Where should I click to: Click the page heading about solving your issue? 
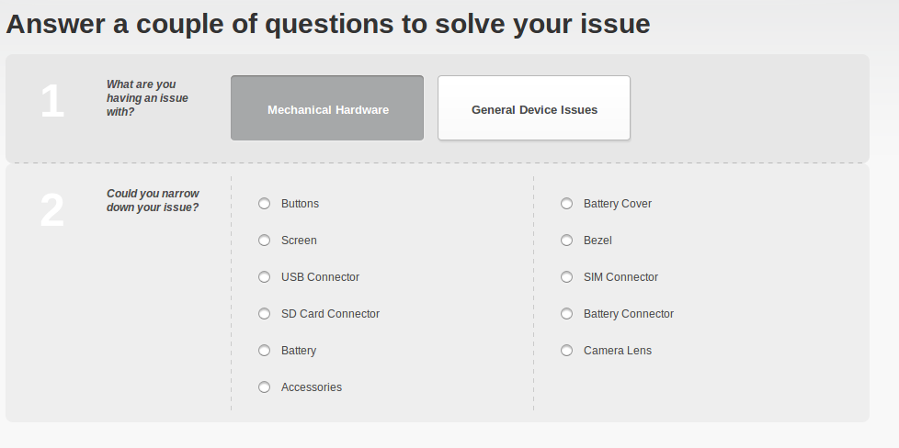tap(328, 25)
